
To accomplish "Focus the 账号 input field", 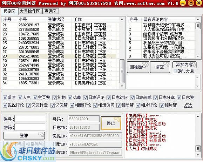I will click(x=30, y=119).
